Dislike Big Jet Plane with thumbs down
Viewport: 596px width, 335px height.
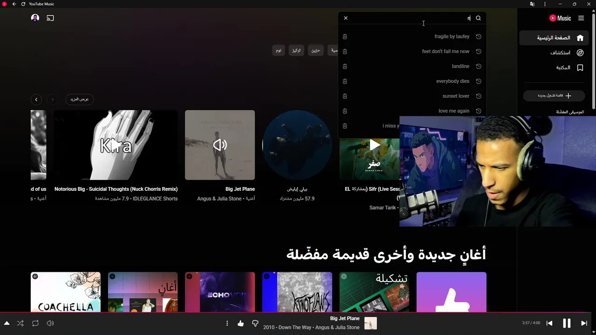pyautogui.click(x=255, y=323)
